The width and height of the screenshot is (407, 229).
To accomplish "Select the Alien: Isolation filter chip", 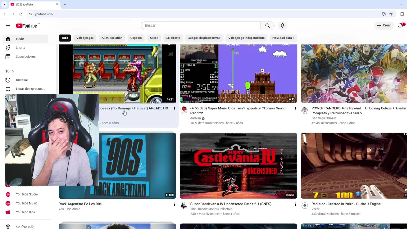I will point(112,38).
